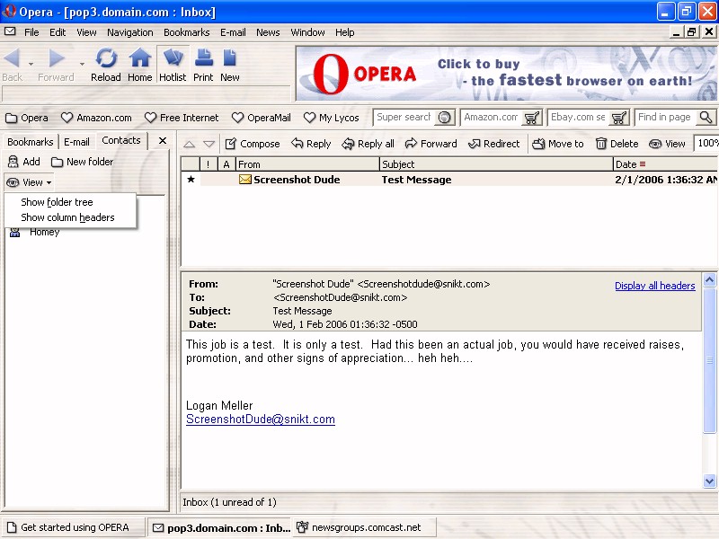Select the Test Message email row
The height and width of the screenshot is (539, 719).
[449, 180]
